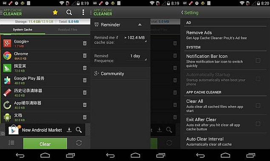Viewport: 270px width, 161px height.
Task: Open the Auto Clear Interval setting
Action: [x=225, y=141]
